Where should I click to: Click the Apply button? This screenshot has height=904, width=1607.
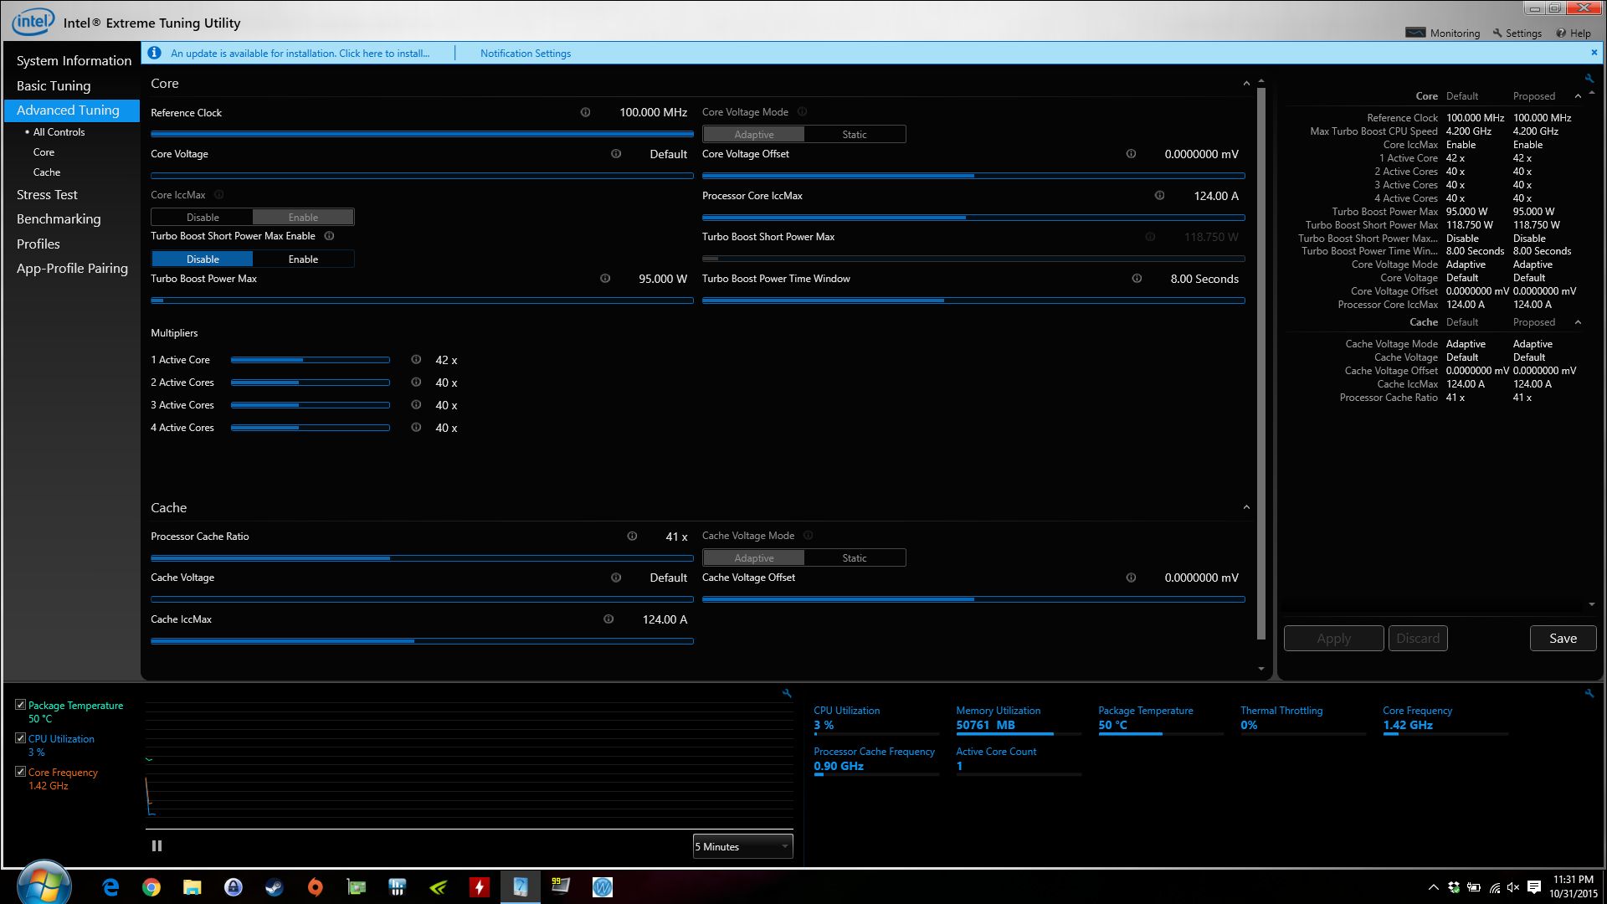(1333, 639)
